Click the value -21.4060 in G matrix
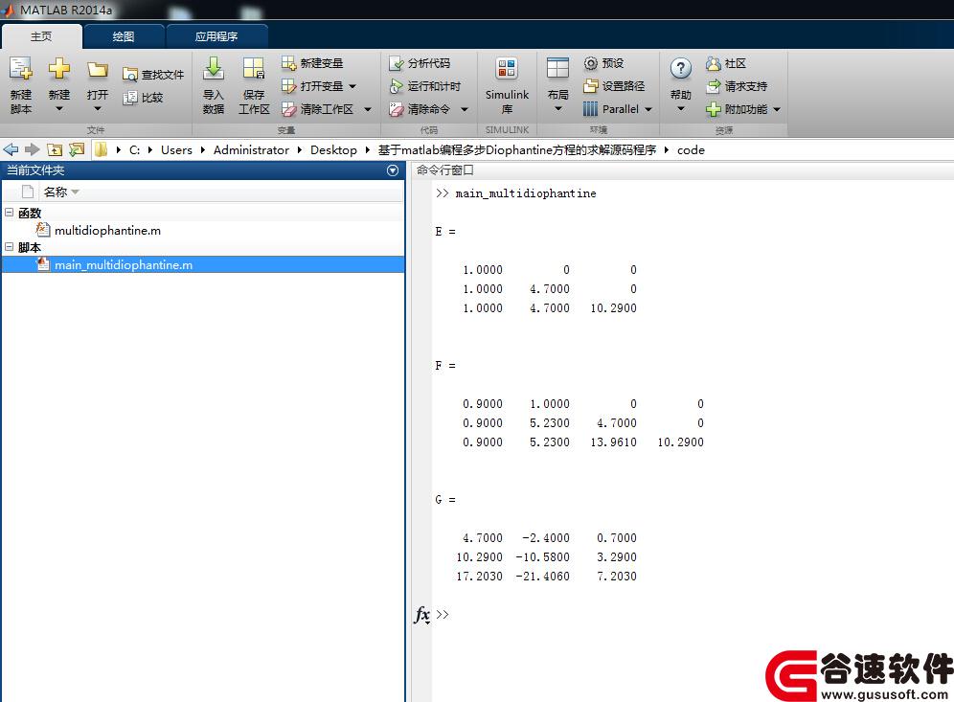The width and height of the screenshot is (954, 702). [x=542, y=577]
